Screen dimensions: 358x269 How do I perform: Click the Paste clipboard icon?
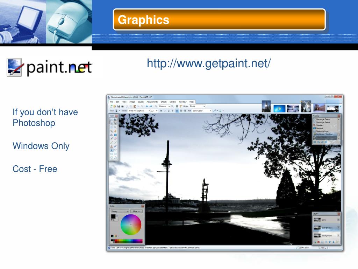[x=135, y=106]
